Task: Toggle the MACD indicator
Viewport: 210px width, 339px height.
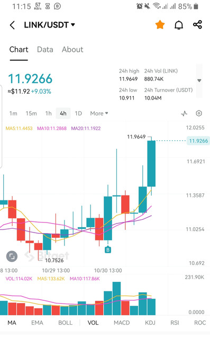Action: point(122,323)
